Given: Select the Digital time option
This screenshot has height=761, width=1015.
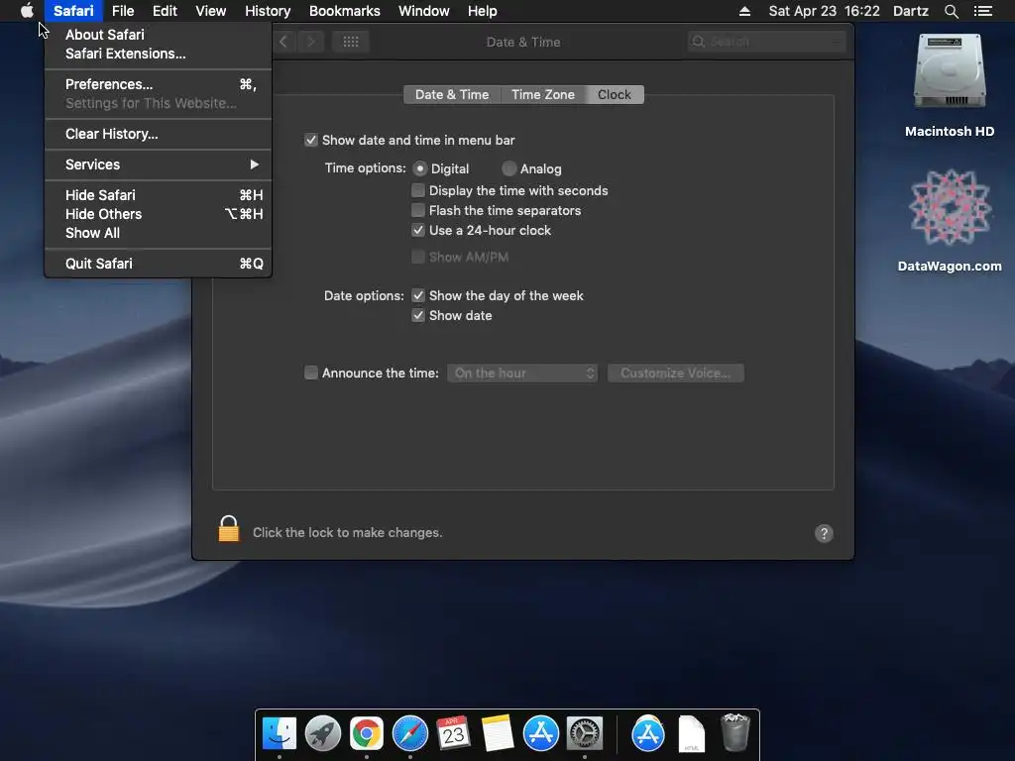Looking at the screenshot, I should click(x=419, y=168).
